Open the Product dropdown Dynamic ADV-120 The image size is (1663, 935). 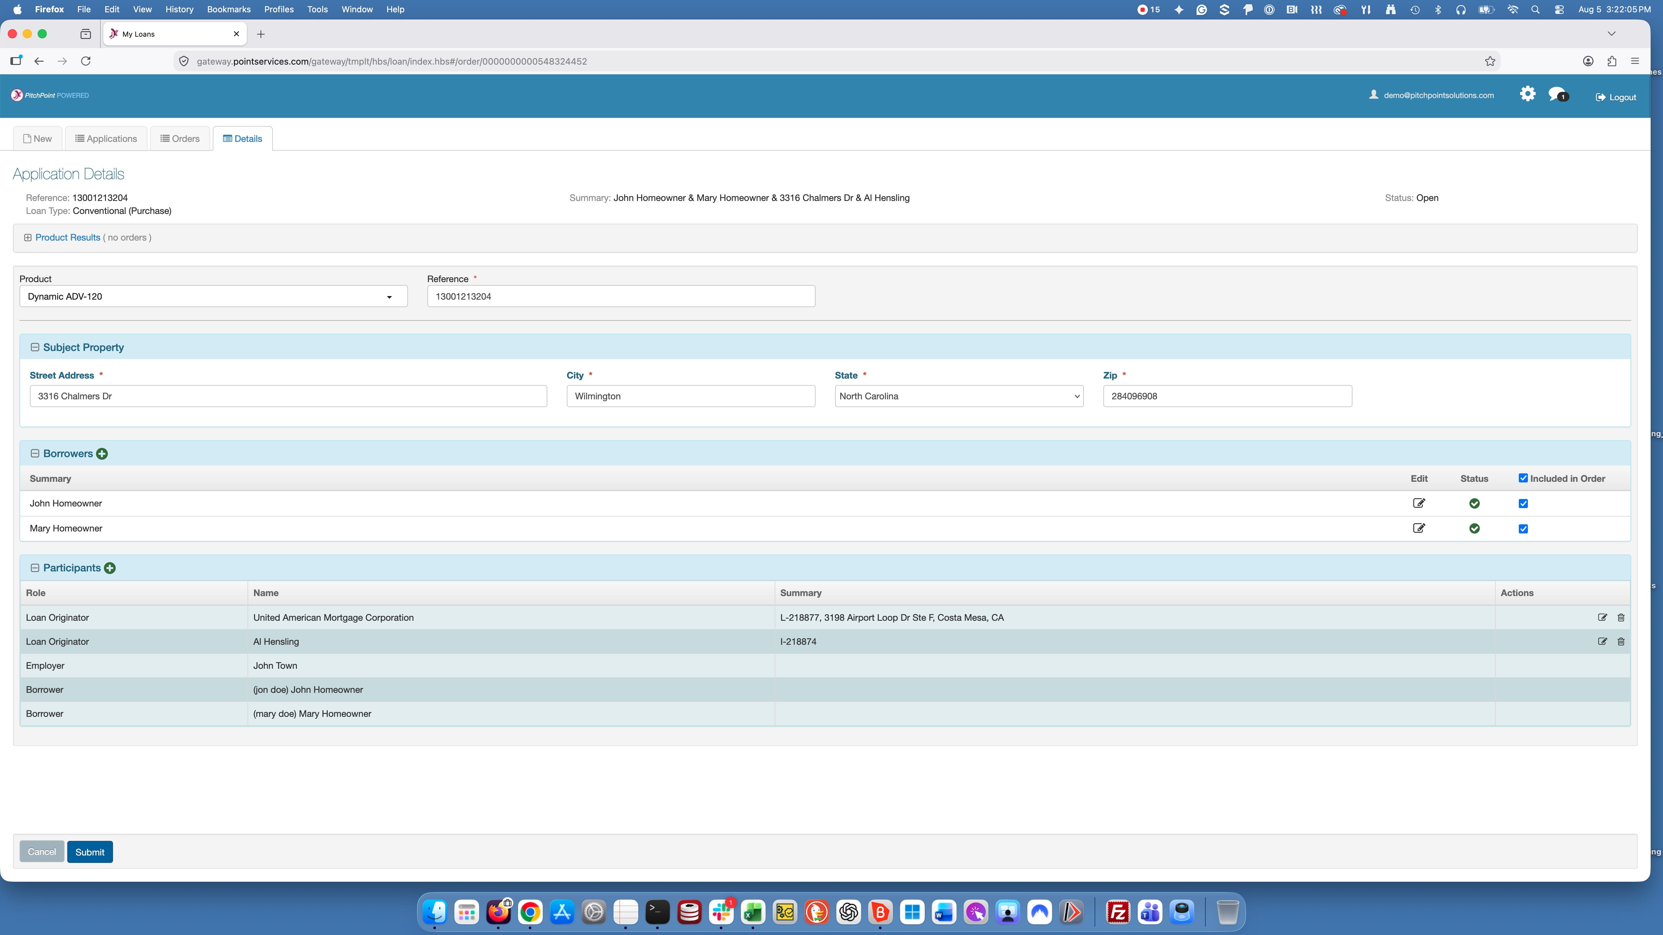[213, 296]
